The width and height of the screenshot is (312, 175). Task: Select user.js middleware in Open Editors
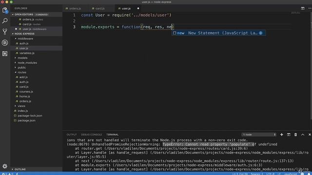coord(37,29)
